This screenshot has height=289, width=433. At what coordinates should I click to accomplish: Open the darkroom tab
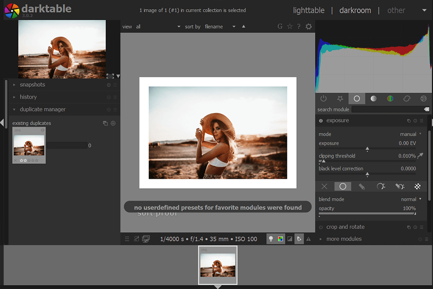[355, 10]
